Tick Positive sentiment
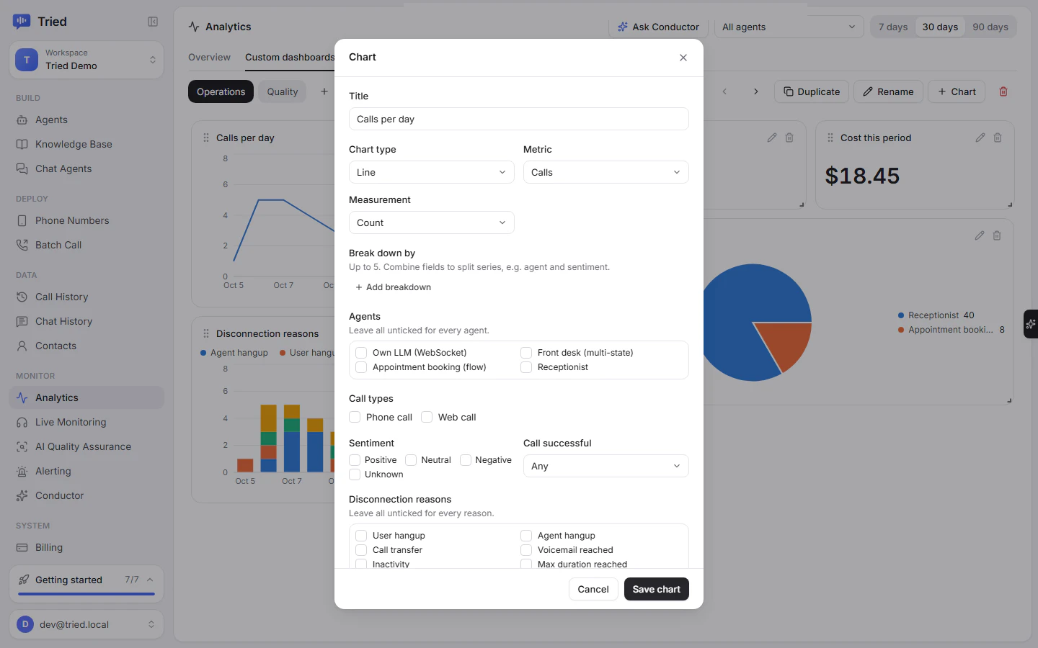 coord(355,460)
